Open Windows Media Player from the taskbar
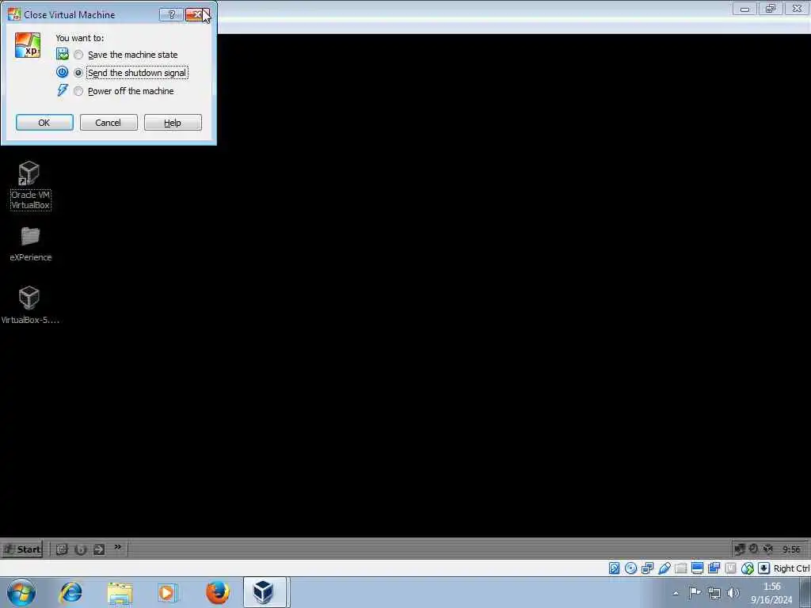This screenshot has height=608, width=811. point(167,592)
